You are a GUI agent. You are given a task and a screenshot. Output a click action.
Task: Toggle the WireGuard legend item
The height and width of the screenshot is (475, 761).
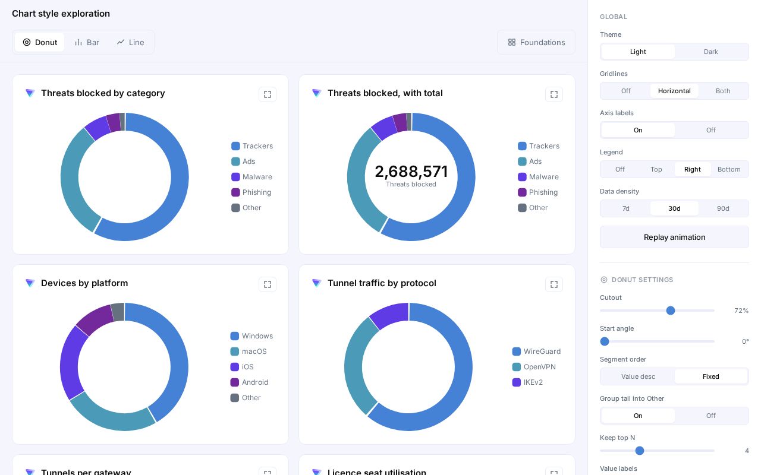(x=536, y=351)
